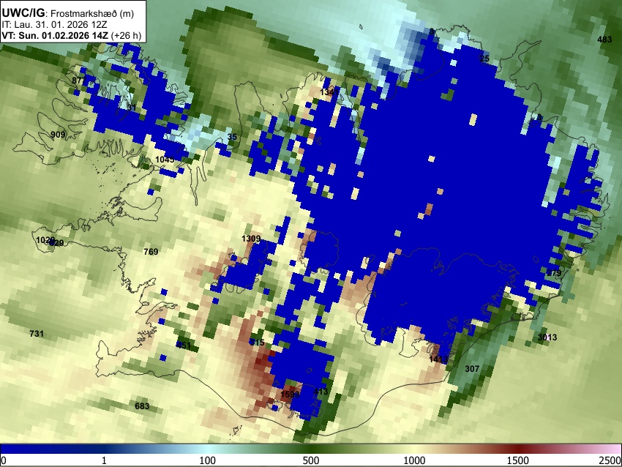This screenshot has width=622, height=467.
Task: Click the map value 1309
Action: pyautogui.click(x=251, y=239)
